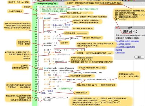Click the 'if __name__ ==' line

[x=54, y=98]
